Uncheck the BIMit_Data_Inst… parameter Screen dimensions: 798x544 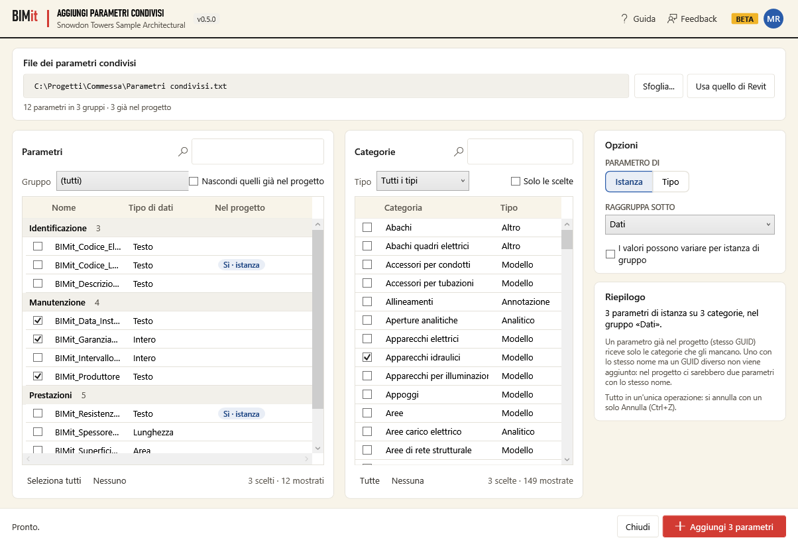[x=38, y=321]
